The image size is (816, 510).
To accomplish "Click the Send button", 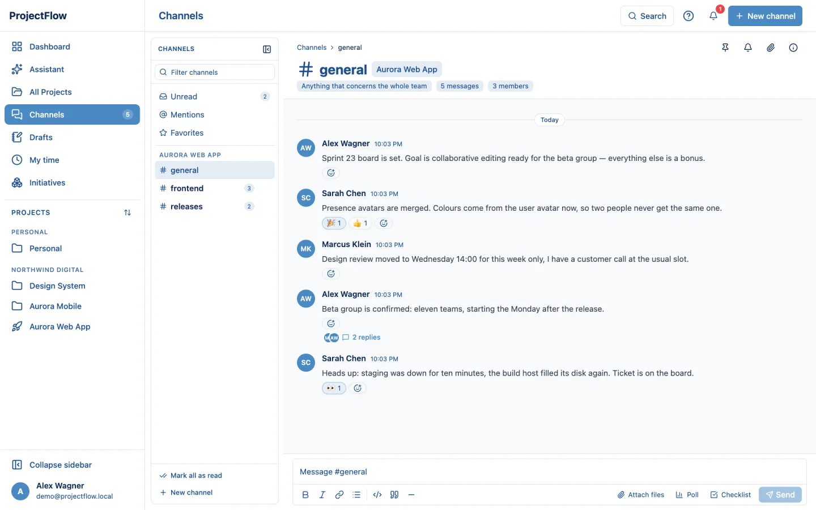I will pos(780,495).
